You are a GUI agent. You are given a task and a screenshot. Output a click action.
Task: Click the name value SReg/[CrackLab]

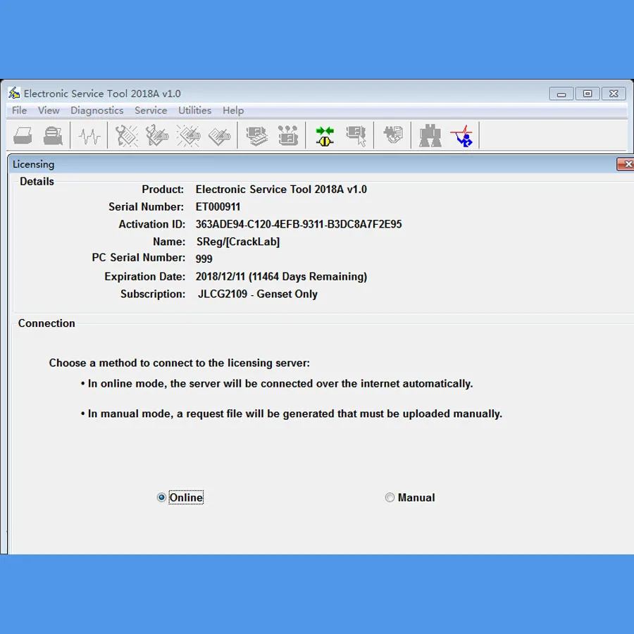coord(238,242)
